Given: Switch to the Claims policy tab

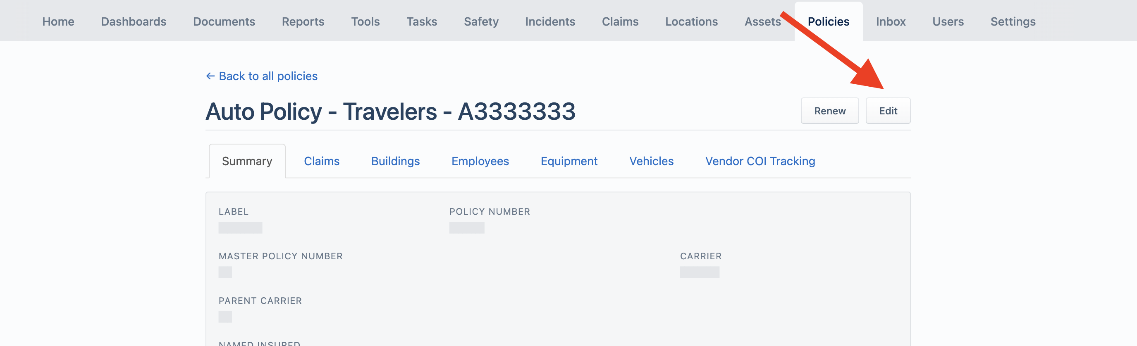Looking at the screenshot, I should [x=322, y=161].
